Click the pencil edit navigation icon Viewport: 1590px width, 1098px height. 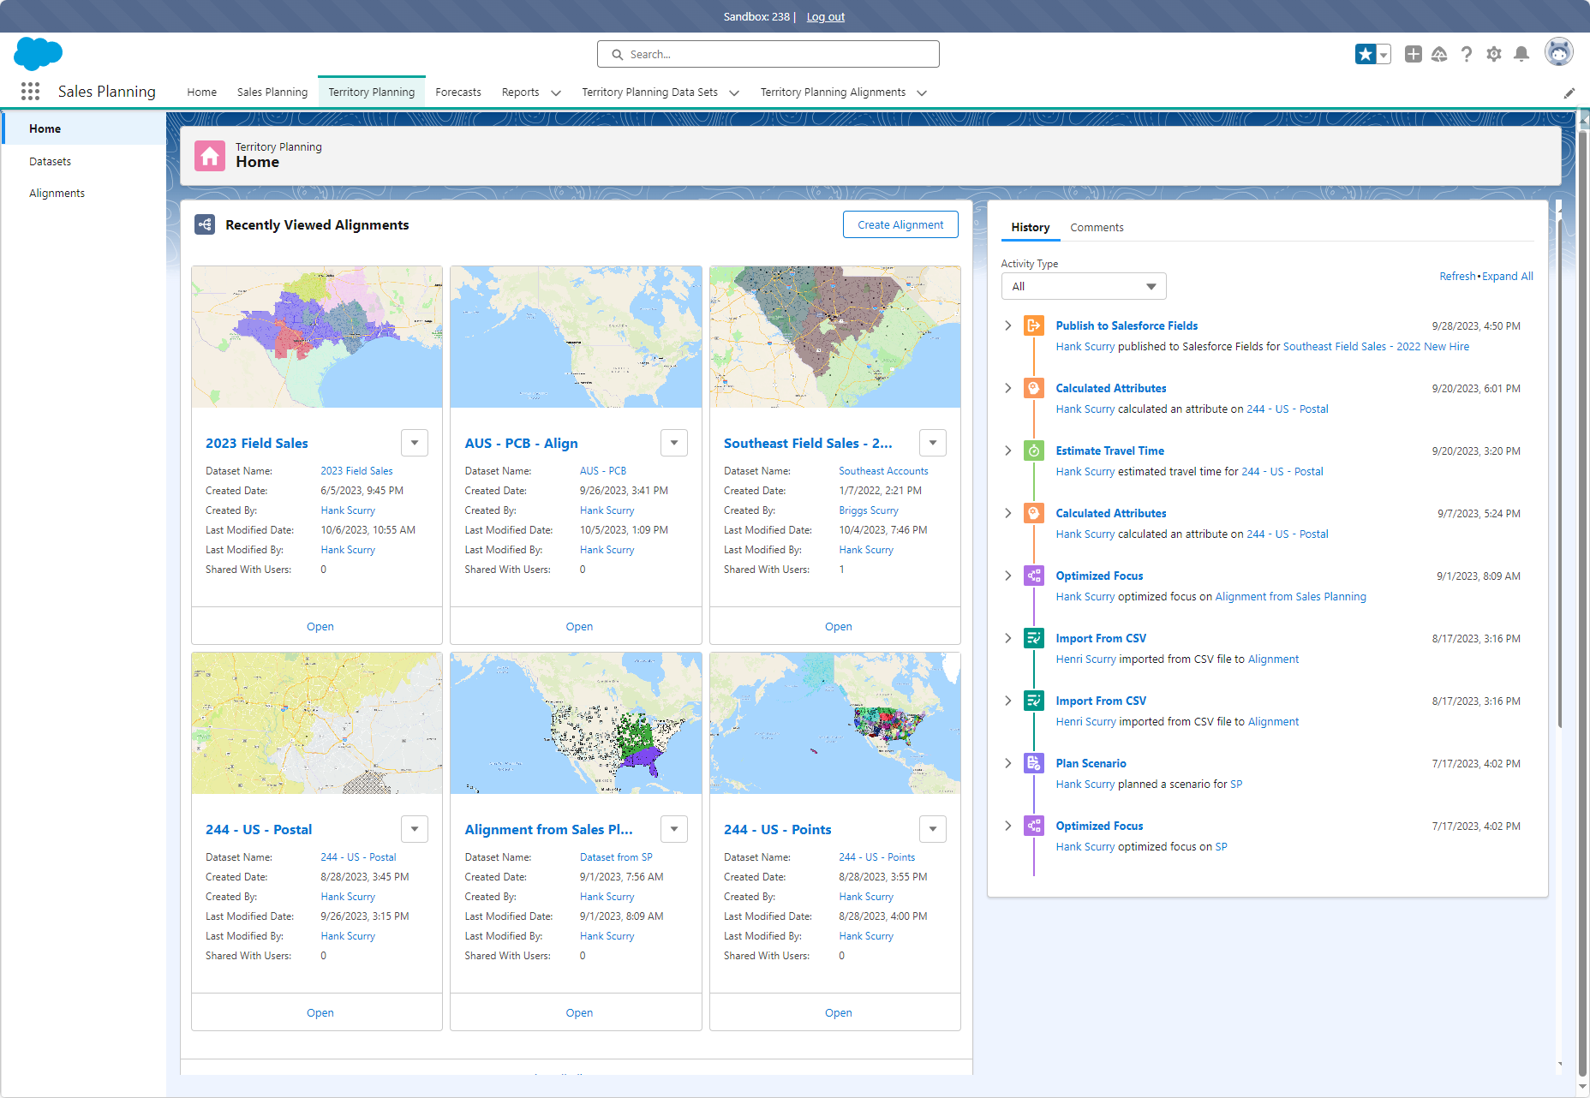pos(1569,92)
